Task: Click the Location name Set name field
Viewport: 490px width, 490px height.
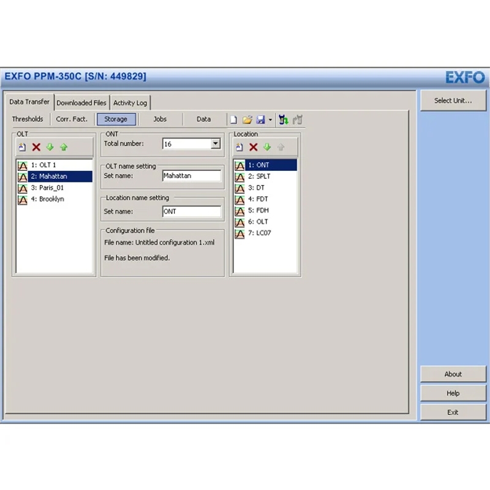Action: pyautogui.click(x=192, y=211)
